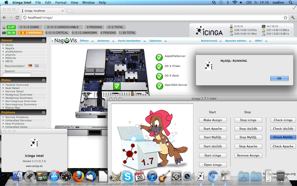Expand the Optionen dropdown
Viewport: 297px width, 186px height.
(x=158, y=41)
